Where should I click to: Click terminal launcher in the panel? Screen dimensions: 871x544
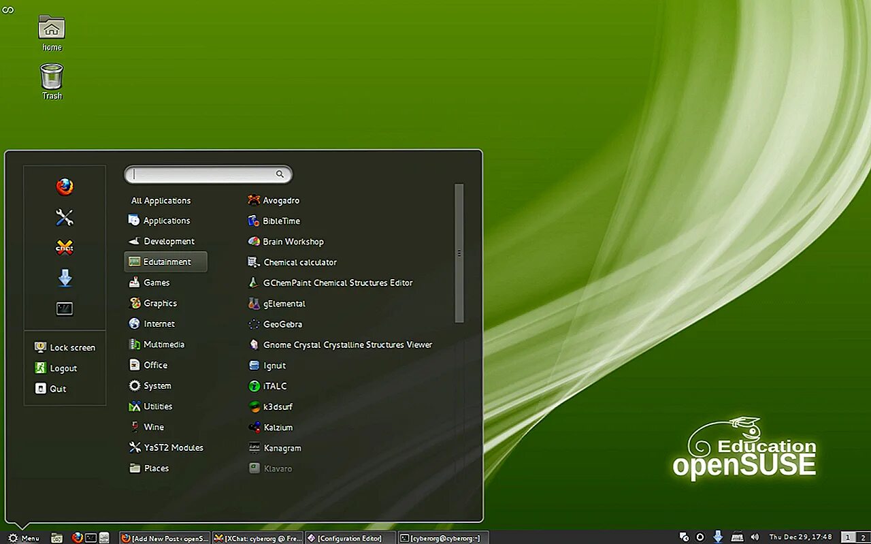coord(91,538)
